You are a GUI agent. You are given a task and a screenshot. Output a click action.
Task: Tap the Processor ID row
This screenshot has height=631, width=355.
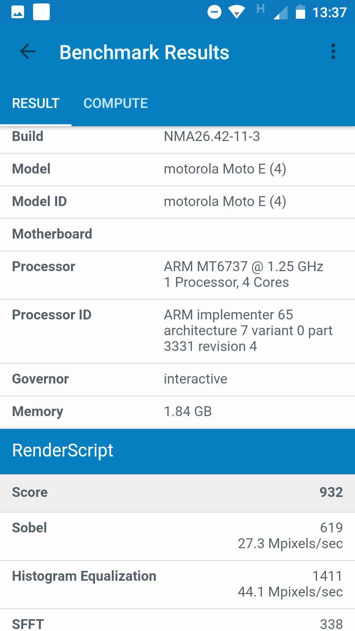point(177,331)
